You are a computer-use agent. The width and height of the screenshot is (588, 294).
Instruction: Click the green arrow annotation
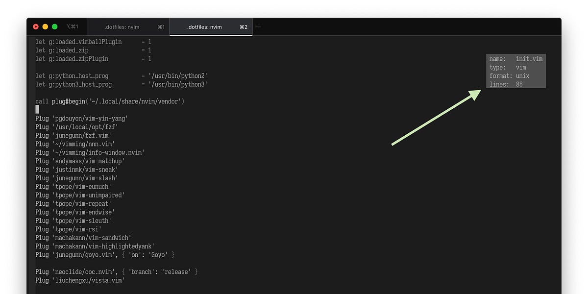coord(436,118)
